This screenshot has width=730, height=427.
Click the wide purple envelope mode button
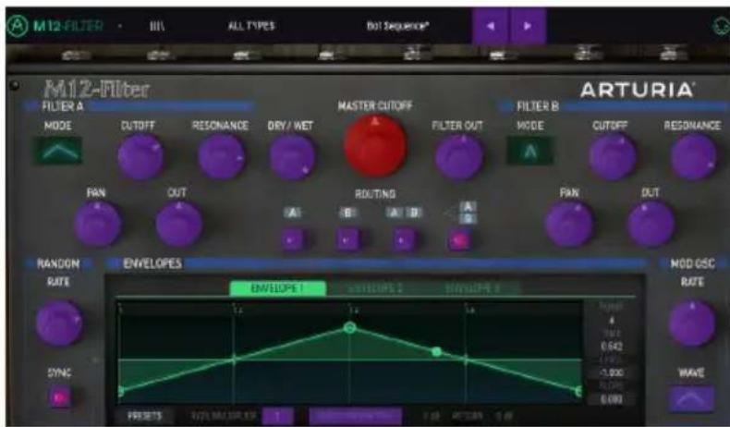pyautogui.click(x=355, y=416)
